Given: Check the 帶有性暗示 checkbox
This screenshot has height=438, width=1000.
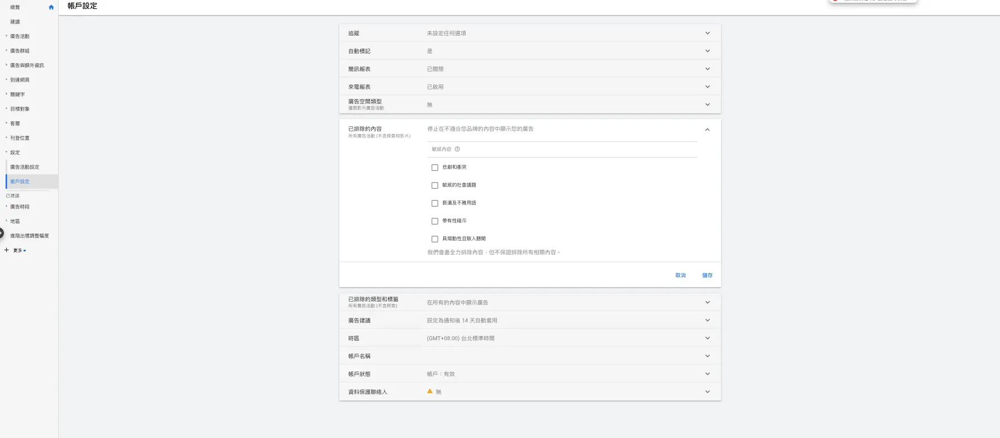Looking at the screenshot, I should tap(435, 221).
